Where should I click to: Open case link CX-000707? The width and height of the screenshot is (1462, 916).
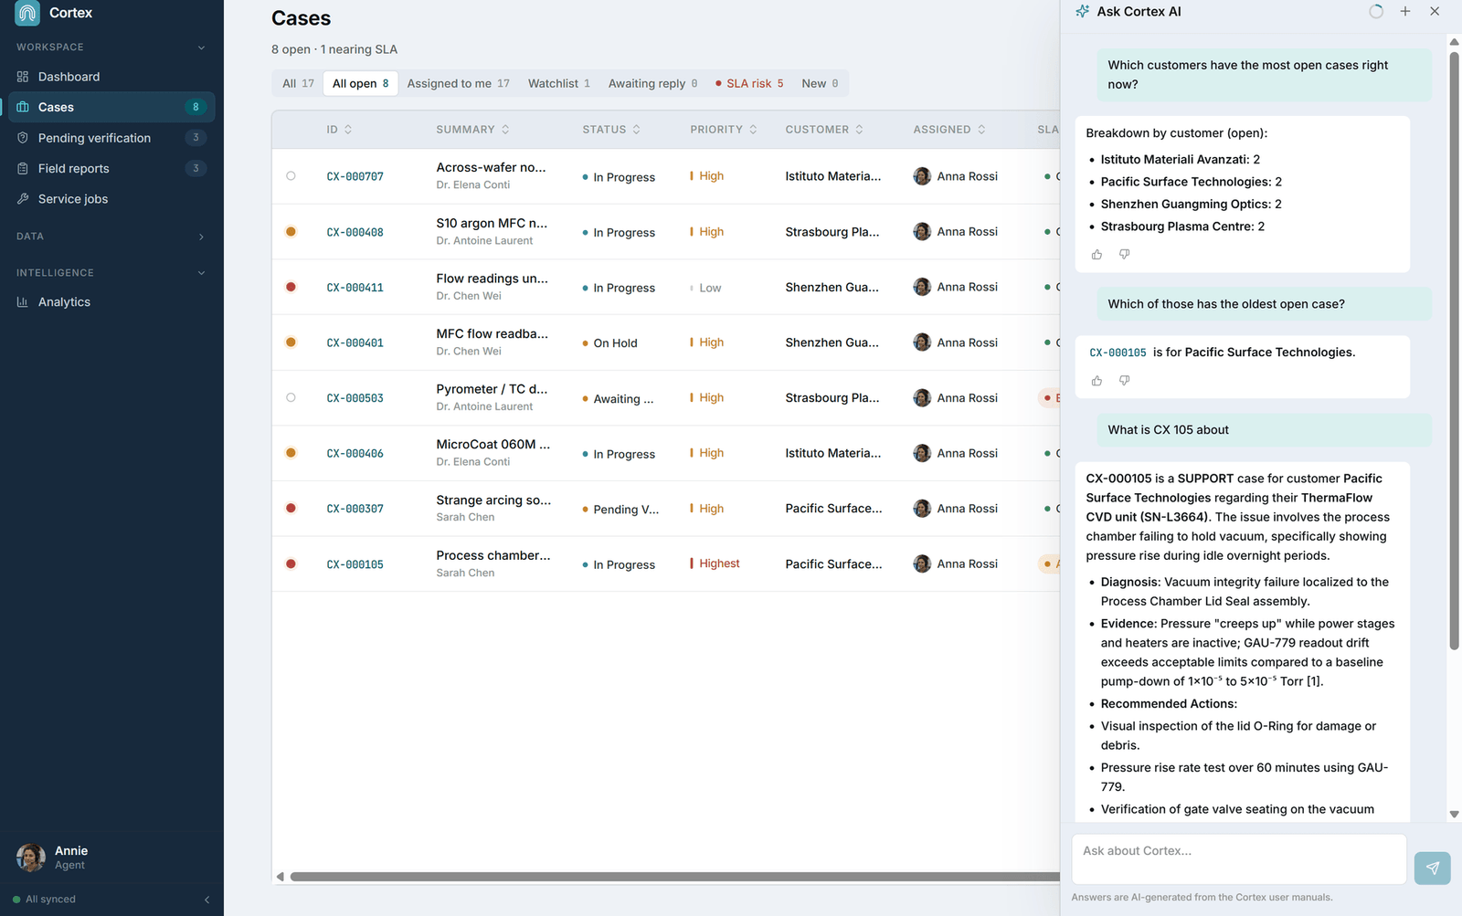pos(355,176)
